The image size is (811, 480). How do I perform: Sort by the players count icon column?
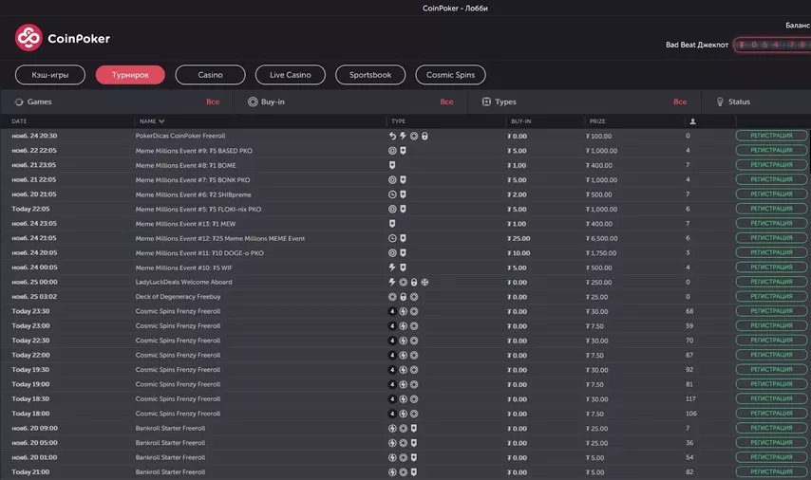click(692, 121)
